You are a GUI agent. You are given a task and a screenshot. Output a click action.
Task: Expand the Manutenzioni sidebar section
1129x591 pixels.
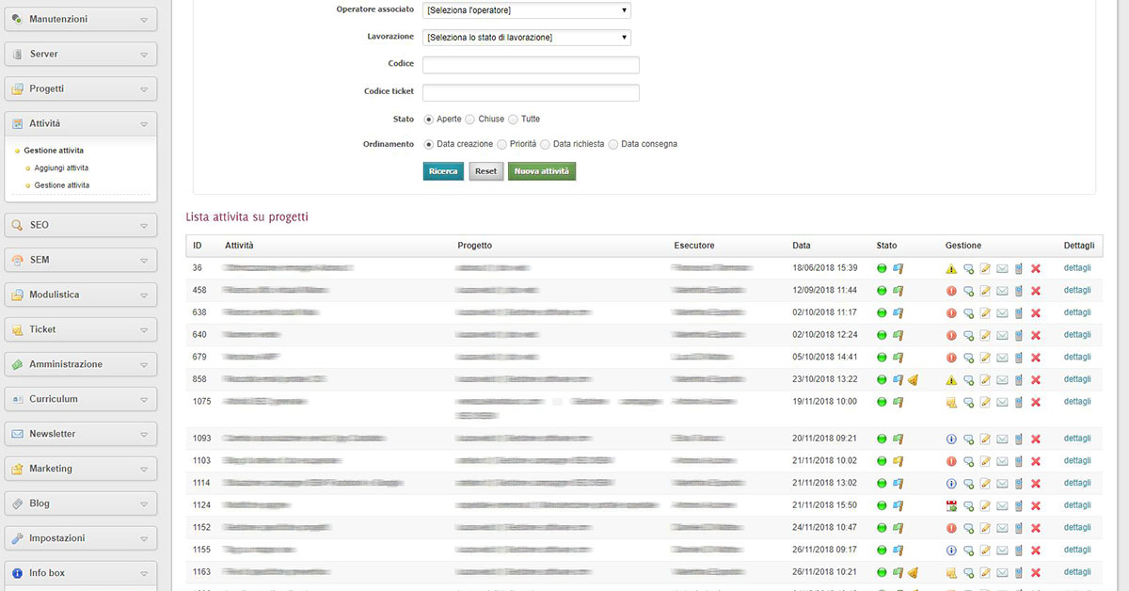[81, 19]
